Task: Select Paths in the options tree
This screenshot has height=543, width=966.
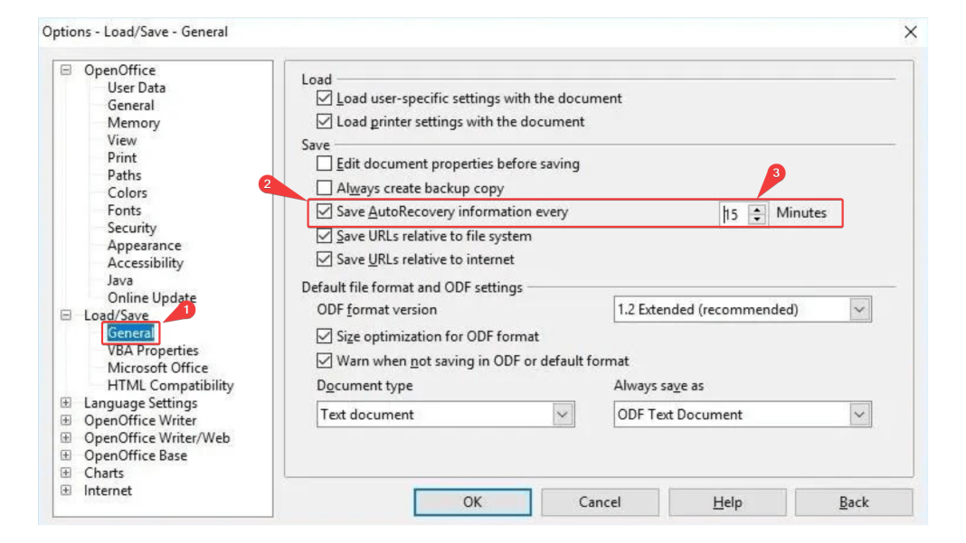Action: 124,175
